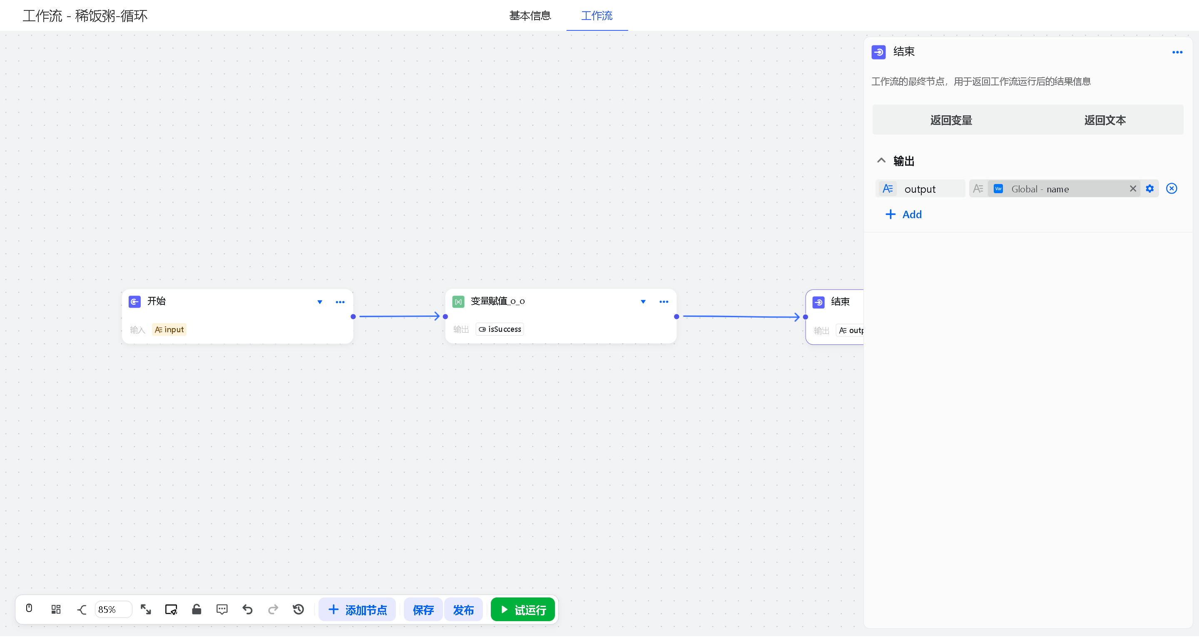Select the 返回文本 option

pyautogui.click(x=1104, y=120)
